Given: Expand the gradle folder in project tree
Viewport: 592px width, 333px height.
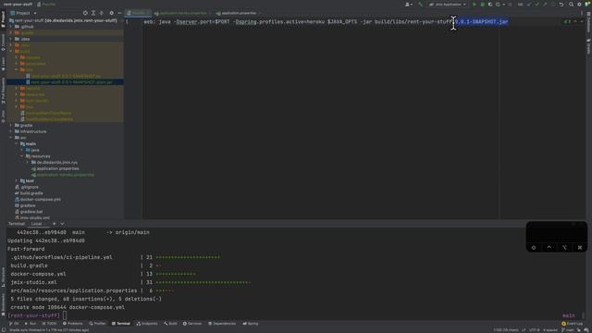Looking at the screenshot, I should (11, 126).
